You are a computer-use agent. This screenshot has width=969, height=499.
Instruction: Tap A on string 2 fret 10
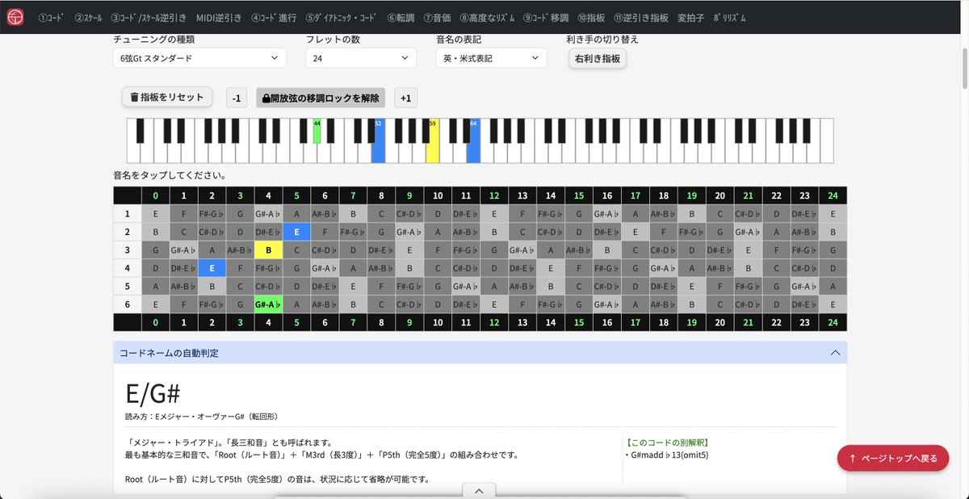coord(438,232)
